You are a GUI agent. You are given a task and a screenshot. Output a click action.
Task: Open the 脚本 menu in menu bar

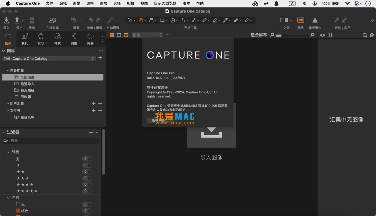point(186,3)
